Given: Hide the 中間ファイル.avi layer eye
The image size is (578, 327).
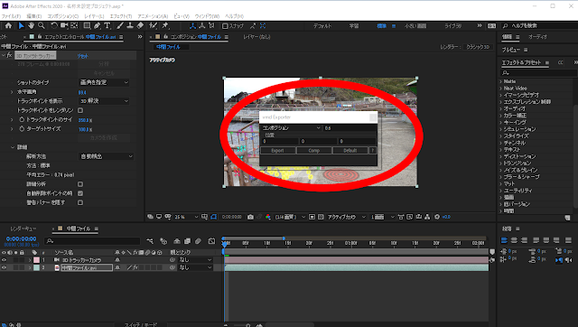Looking at the screenshot, I should [x=4, y=267].
